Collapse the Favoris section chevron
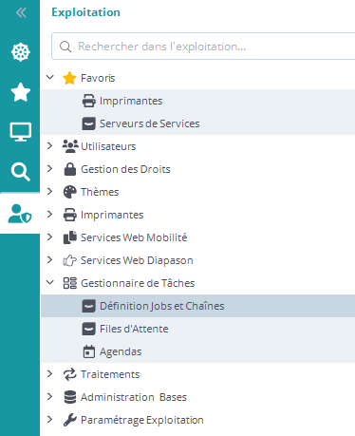 pos(50,77)
